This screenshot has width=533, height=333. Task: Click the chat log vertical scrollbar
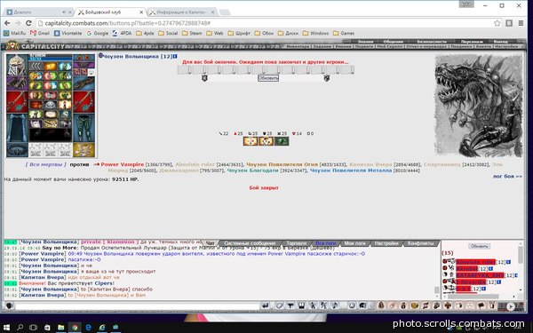pos(437,268)
